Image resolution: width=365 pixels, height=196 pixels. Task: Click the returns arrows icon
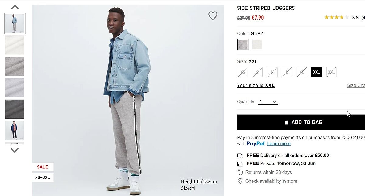tap(240, 172)
